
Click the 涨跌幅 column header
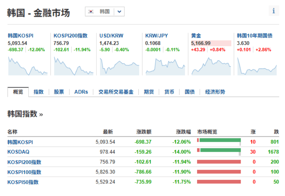(x=183, y=132)
